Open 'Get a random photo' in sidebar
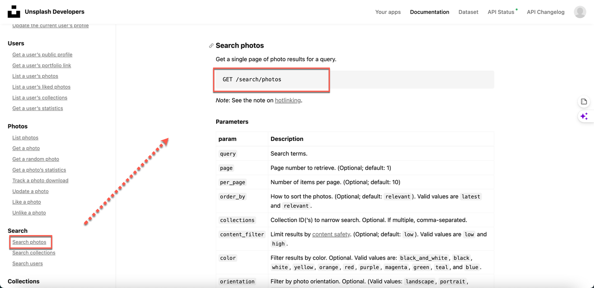594x288 pixels. [x=36, y=159]
